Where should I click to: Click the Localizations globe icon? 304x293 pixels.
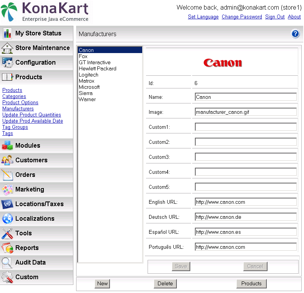coord(7,218)
